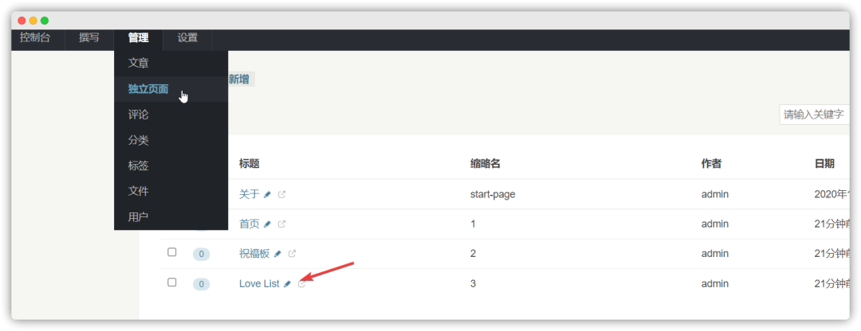Open the Love List page title link
The width and height of the screenshot is (861, 331).
(259, 284)
